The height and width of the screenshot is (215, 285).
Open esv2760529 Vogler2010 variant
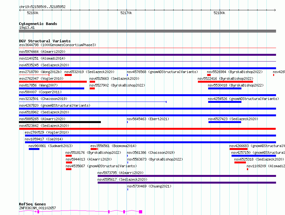click(x=47, y=132)
